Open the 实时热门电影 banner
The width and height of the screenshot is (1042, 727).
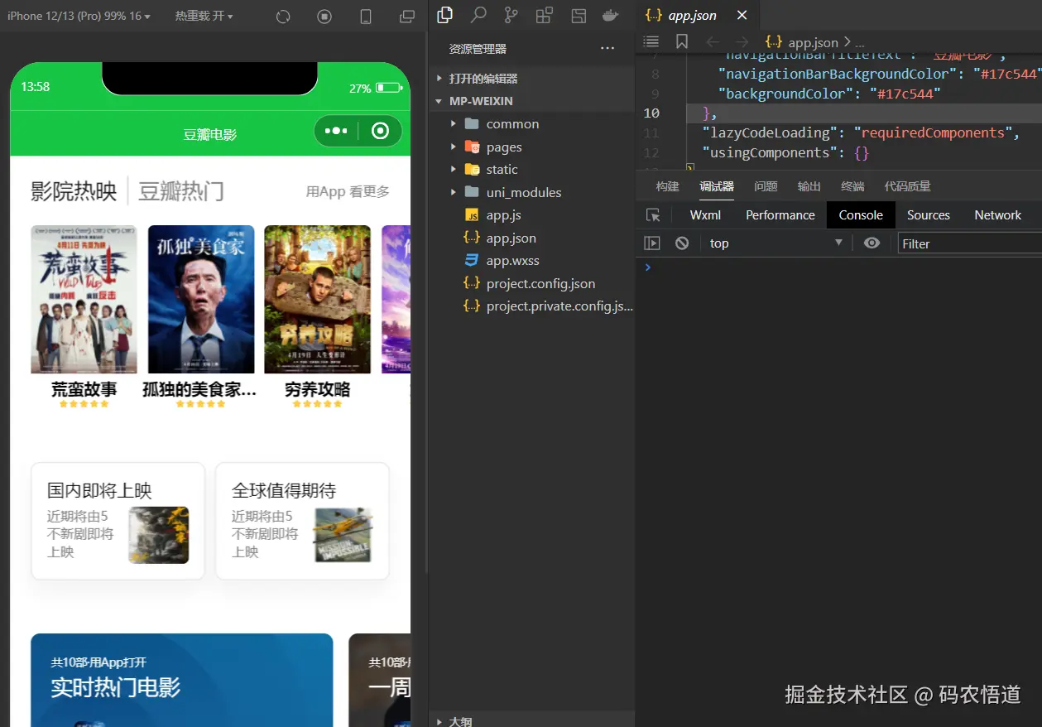[x=181, y=680]
